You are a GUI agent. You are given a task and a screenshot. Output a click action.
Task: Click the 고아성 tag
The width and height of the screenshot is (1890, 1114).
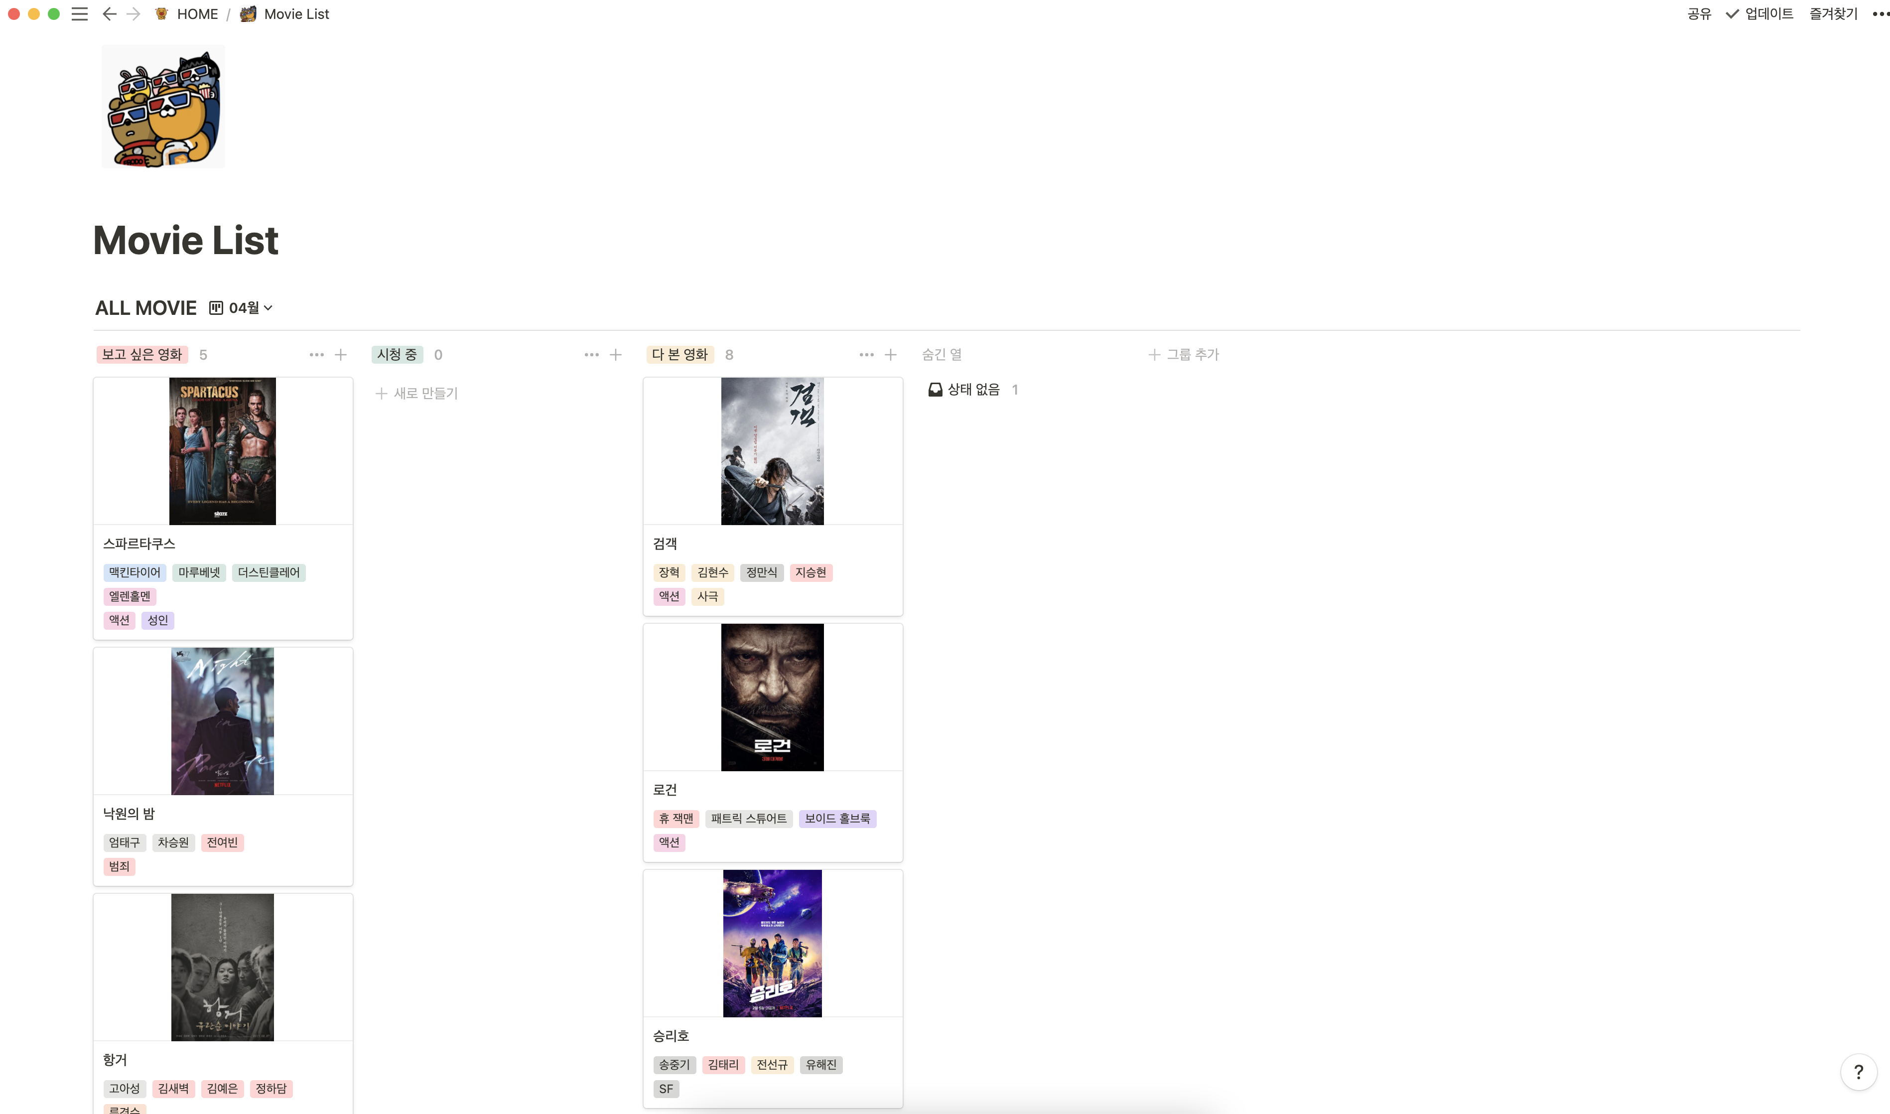point(124,1089)
